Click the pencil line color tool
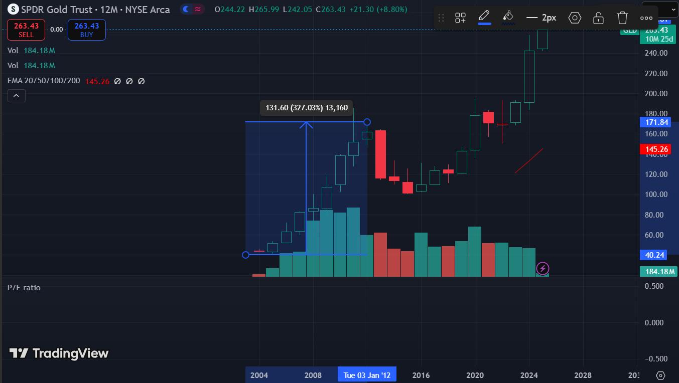The image size is (679, 383). [484, 17]
